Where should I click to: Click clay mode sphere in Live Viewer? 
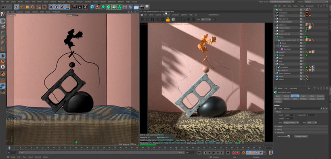[x=173, y=20]
